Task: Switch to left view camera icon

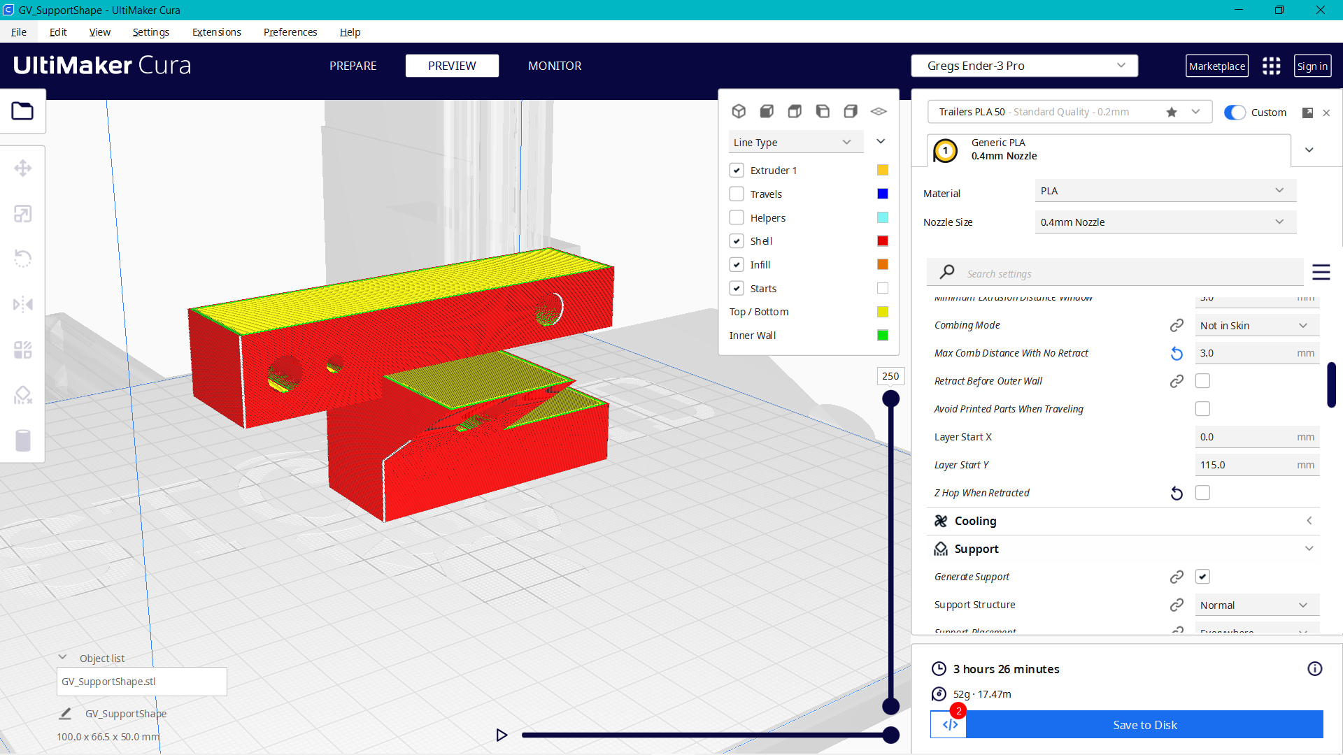Action: [823, 111]
